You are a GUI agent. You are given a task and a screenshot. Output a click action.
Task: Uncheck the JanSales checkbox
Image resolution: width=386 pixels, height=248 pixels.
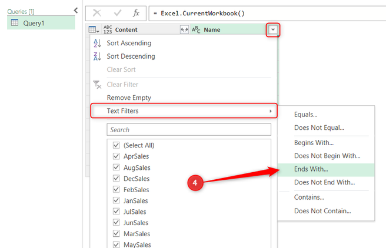click(x=116, y=200)
